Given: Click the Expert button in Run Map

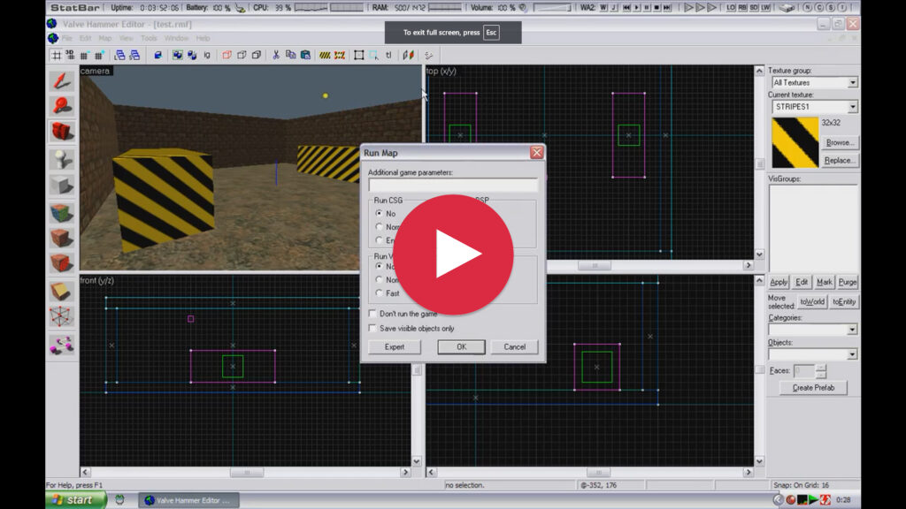Looking at the screenshot, I should click(x=395, y=346).
